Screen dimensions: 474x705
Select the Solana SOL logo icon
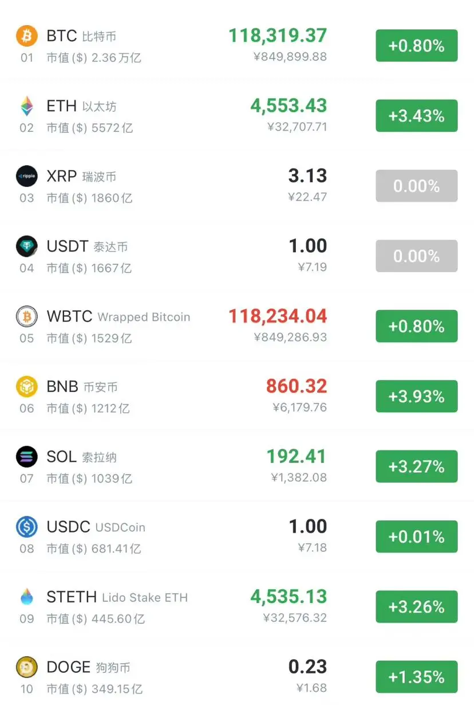27,457
